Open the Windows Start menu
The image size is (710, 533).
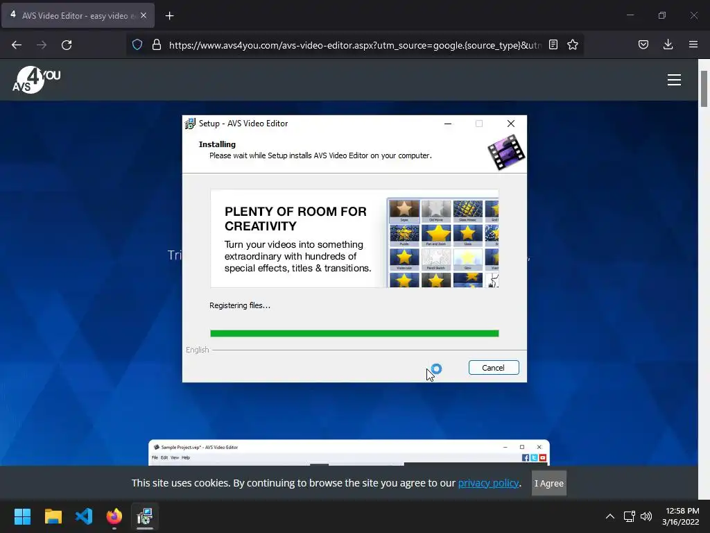tap(23, 516)
